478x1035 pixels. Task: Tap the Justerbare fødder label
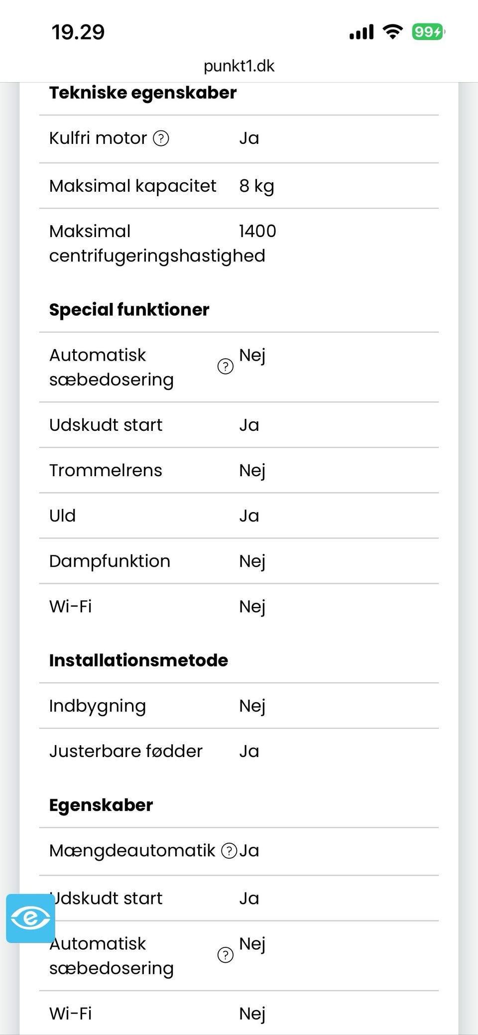(x=125, y=751)
